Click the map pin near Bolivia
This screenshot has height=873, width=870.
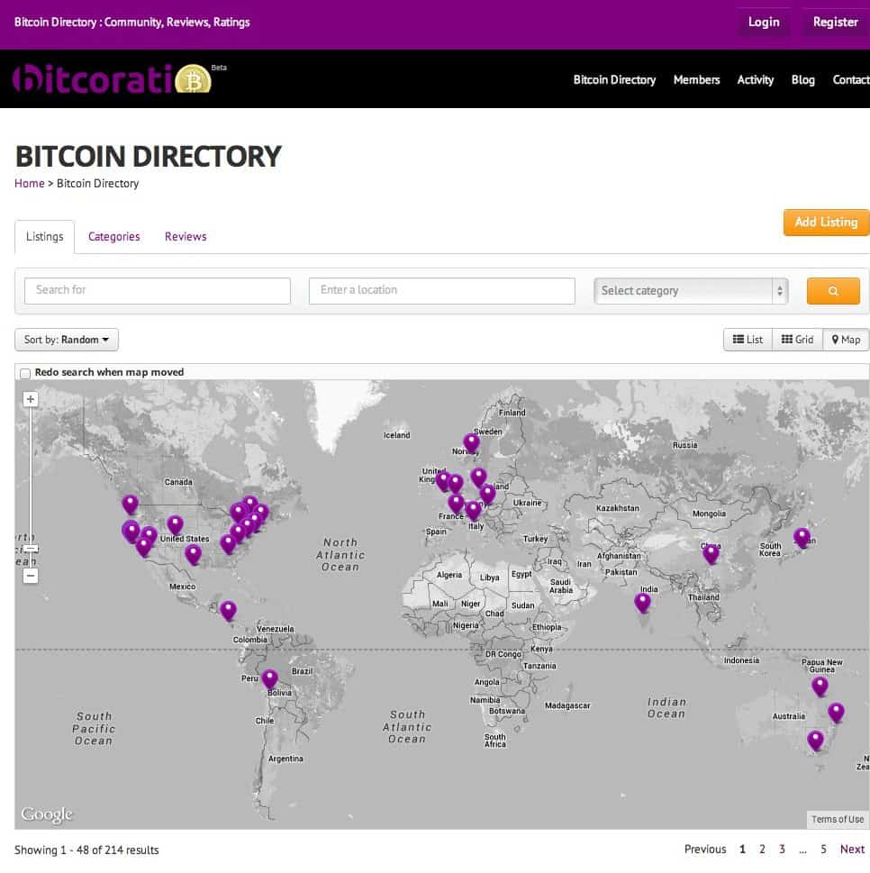[269, 678]
